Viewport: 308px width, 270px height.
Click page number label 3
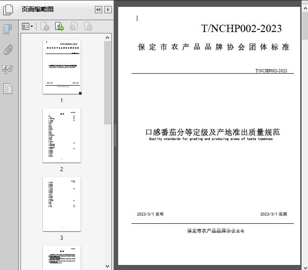click(62, 238)
